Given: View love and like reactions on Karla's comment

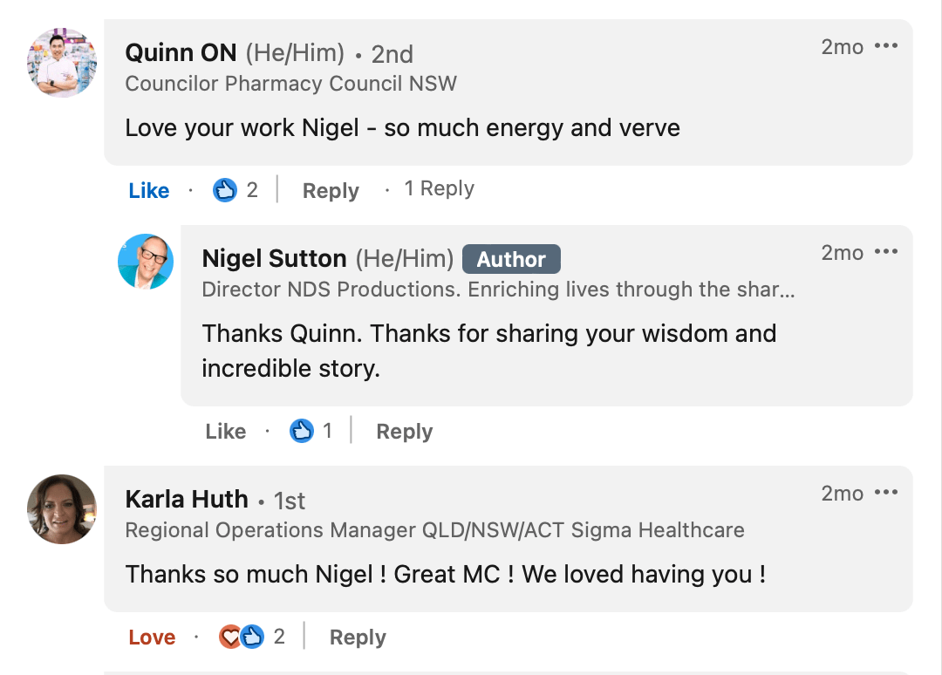Looking at the screenshot, I should 252,637.
